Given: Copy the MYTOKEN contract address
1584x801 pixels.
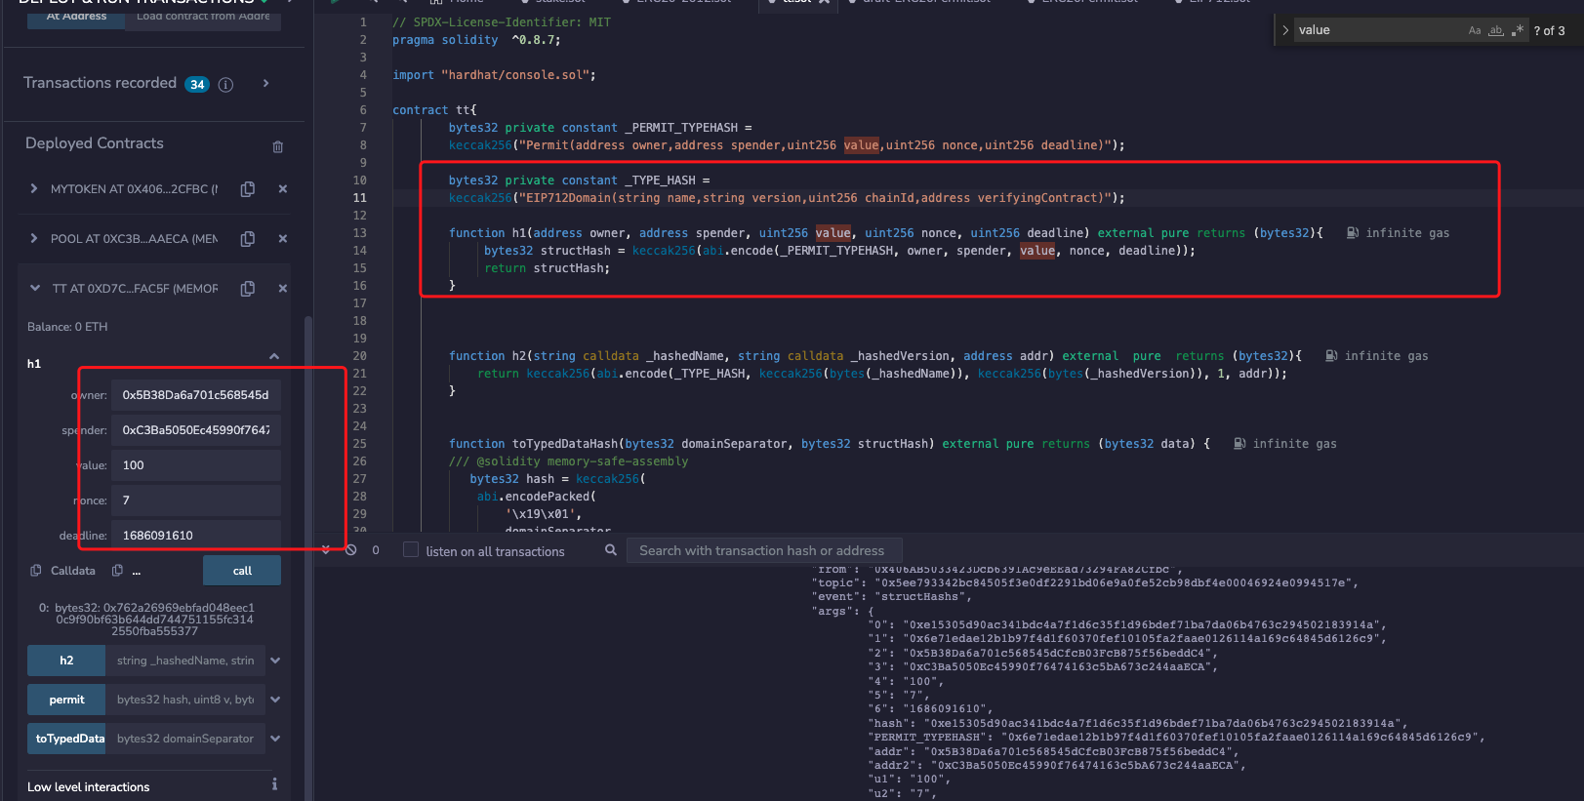Looking at the screenshot, I should tap(248, 189).
